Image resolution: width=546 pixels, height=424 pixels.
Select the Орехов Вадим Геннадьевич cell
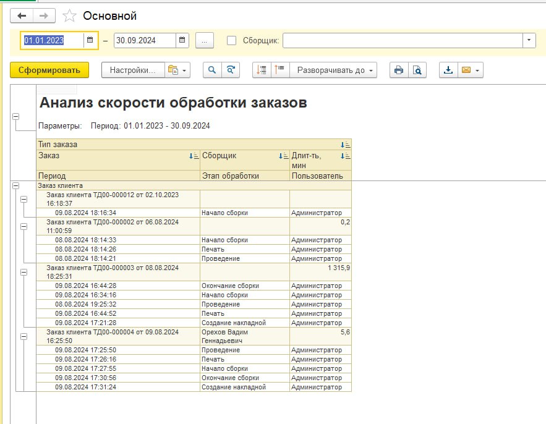point(245,336)
